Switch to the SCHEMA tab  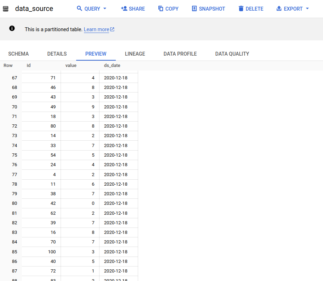(18, 54)
